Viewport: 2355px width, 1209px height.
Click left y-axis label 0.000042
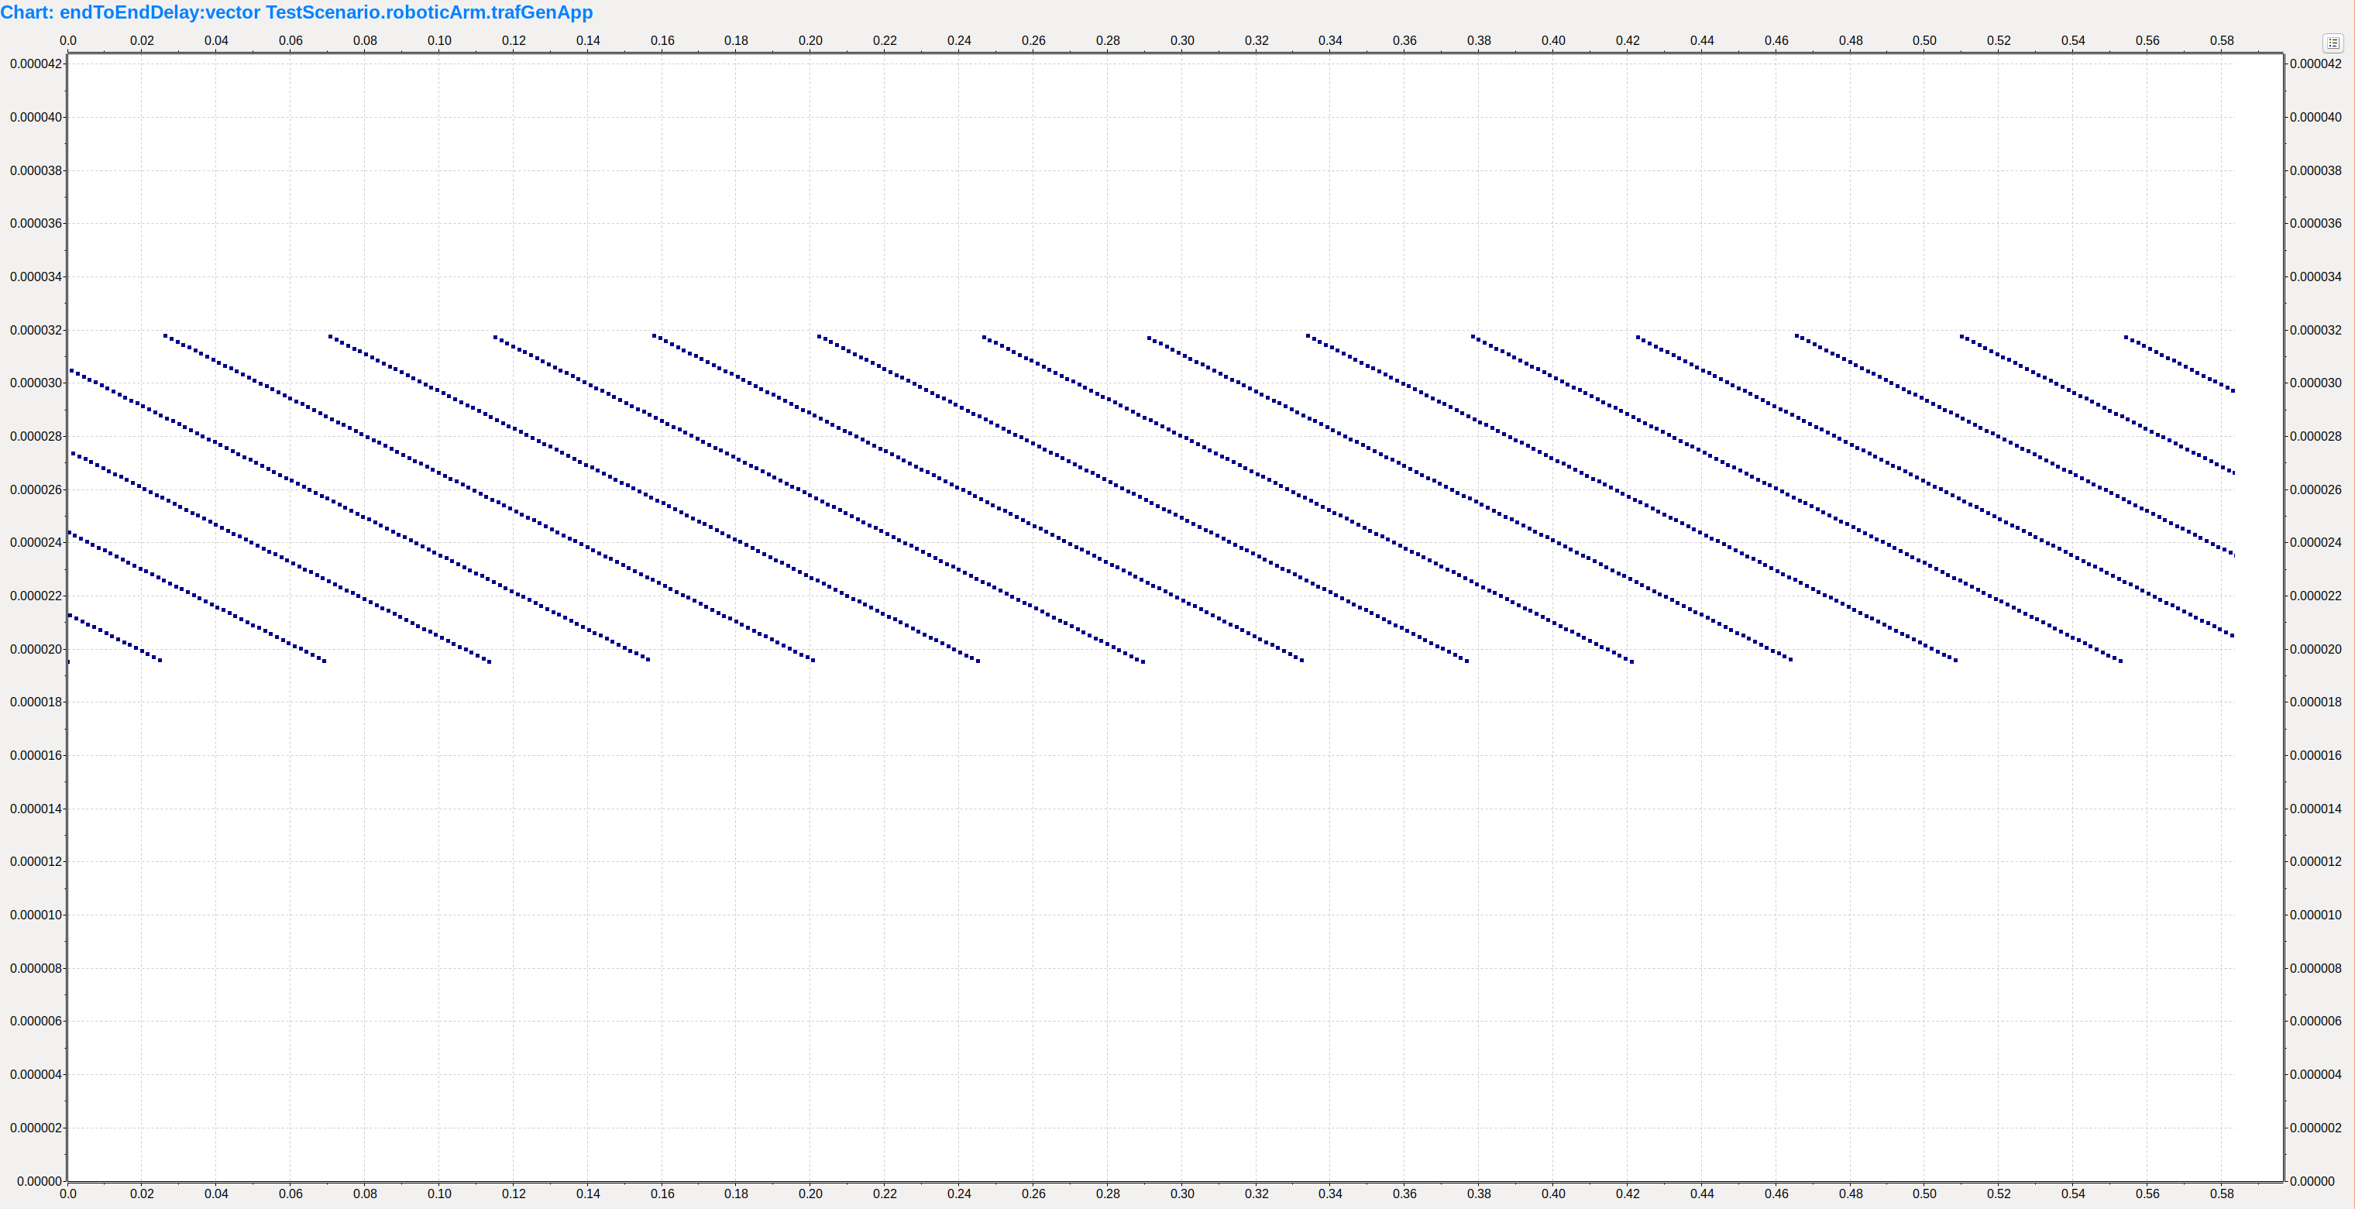click(x=36, y=64)
